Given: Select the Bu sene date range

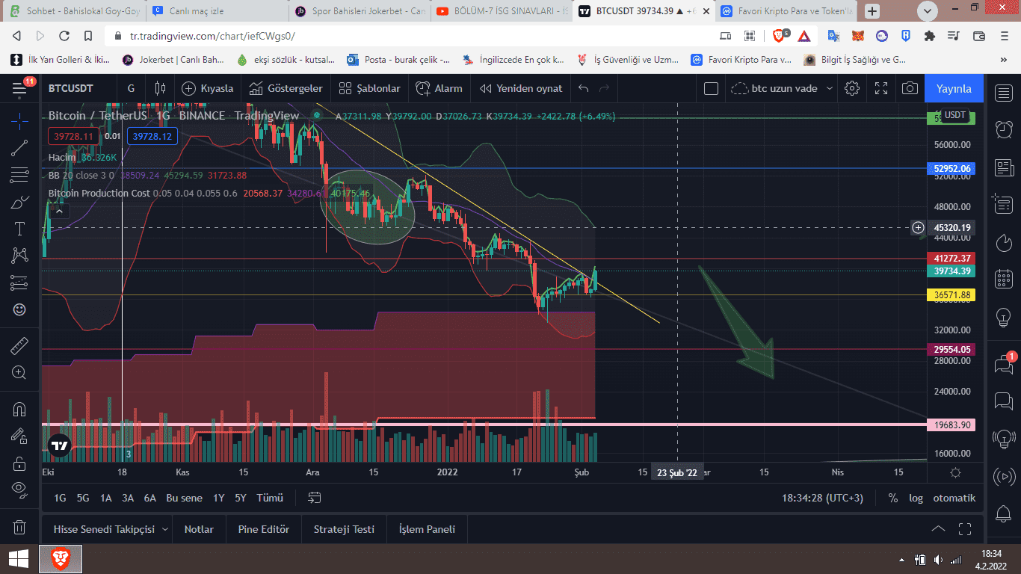Looking at the screenshot, I should pyautogui.click(x=184, y=498).
